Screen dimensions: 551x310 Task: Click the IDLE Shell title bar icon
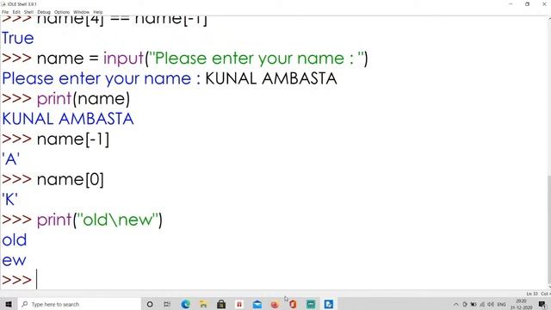point(3,3)
